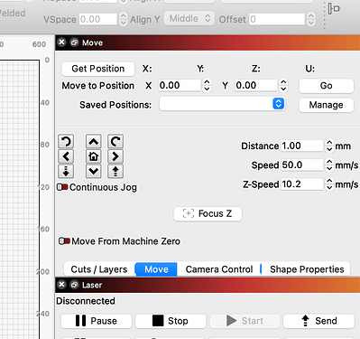
Task: Close the Laser panel
Action: coord(61,285)
